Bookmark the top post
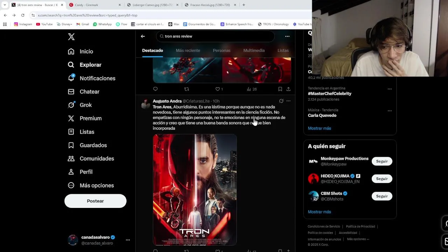The image size is (448, 252). (x=280, y=89)
